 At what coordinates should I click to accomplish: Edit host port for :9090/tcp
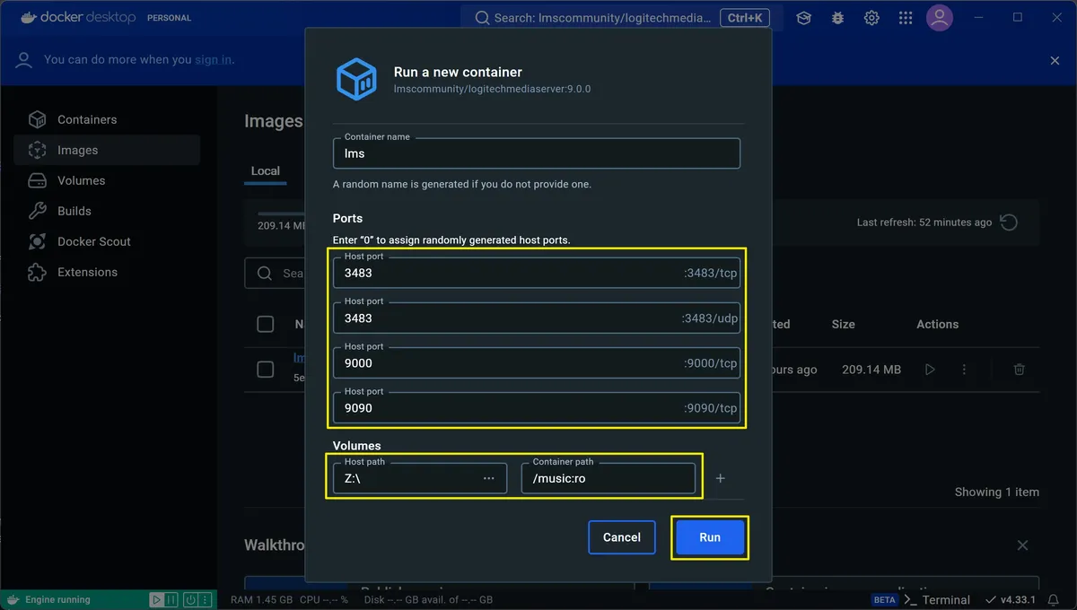pyautogui.click(x=537, y=407)
